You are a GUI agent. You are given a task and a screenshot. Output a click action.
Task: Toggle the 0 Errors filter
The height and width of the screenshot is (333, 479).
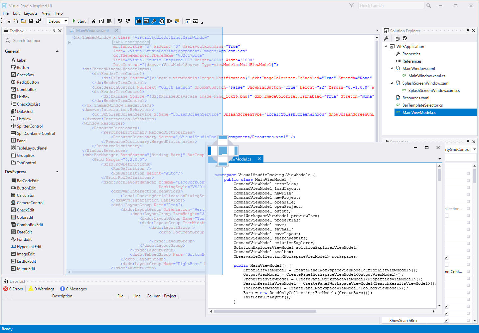13,289
